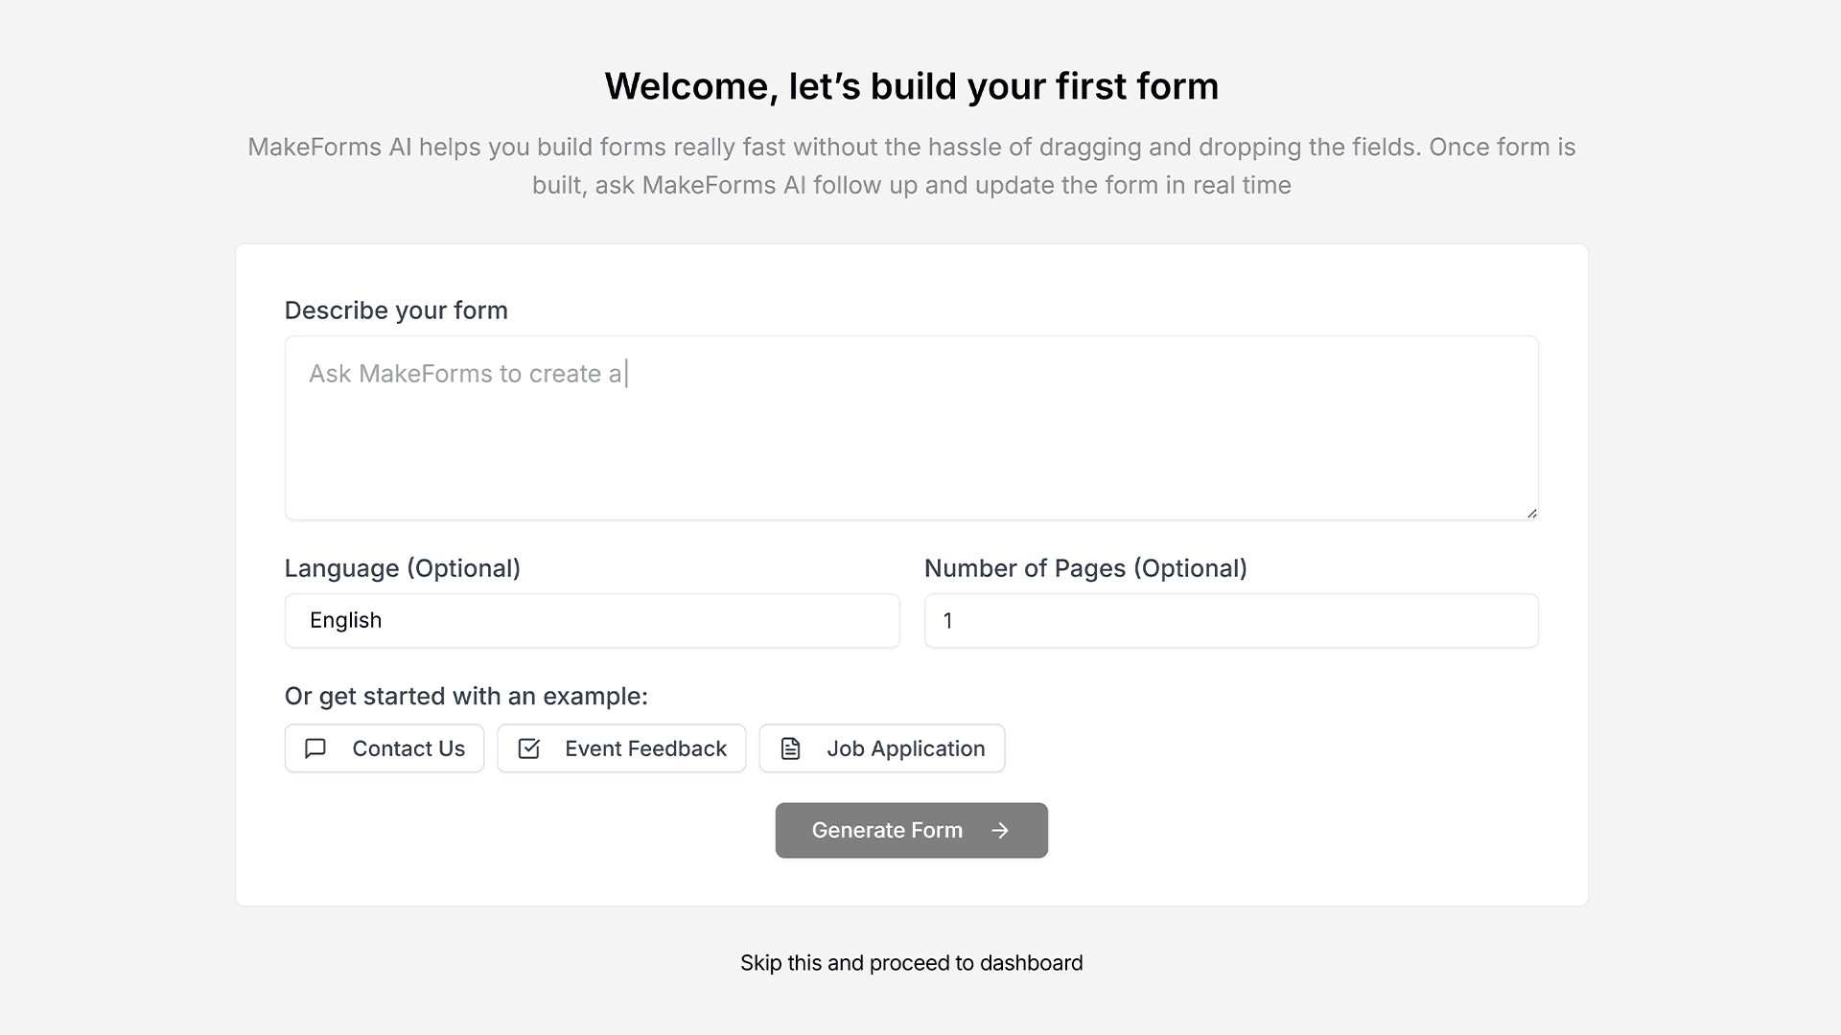Click the 'Welcome, let's build your first form' heading
This screenshot has height=1035, width=1841.
click(x=912, y=86)
